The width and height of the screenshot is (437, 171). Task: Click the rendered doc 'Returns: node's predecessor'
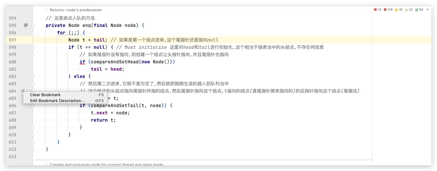[76, 10]
